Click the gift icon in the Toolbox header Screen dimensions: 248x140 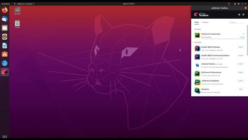coord(239,15)
